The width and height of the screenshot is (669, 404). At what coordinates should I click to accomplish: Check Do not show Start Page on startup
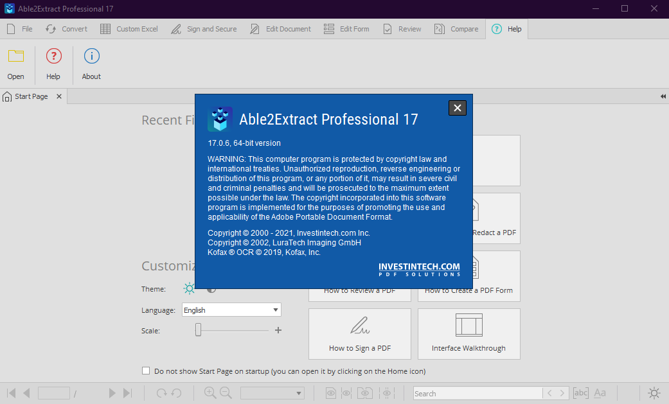(x=146, y=371)
